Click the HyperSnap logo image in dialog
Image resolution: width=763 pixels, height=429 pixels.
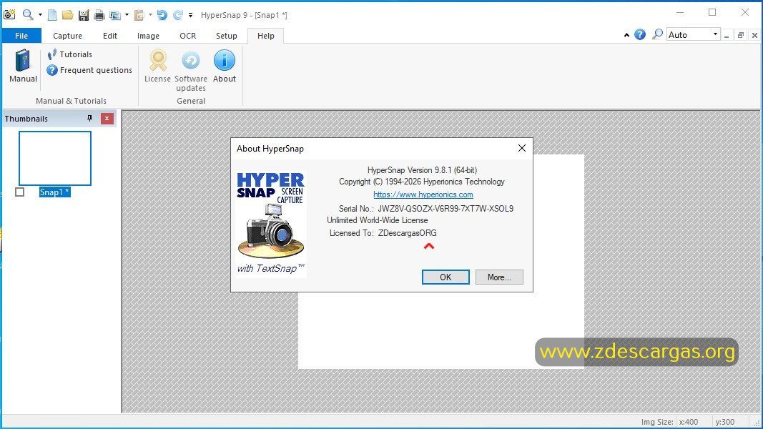(x=271, y=224)
